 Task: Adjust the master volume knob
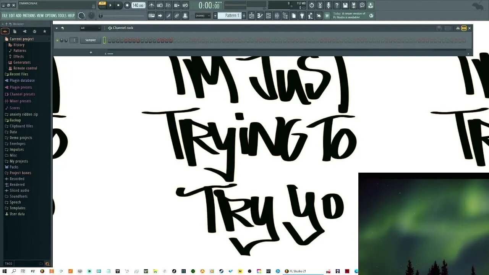click(x=81, y=16)
